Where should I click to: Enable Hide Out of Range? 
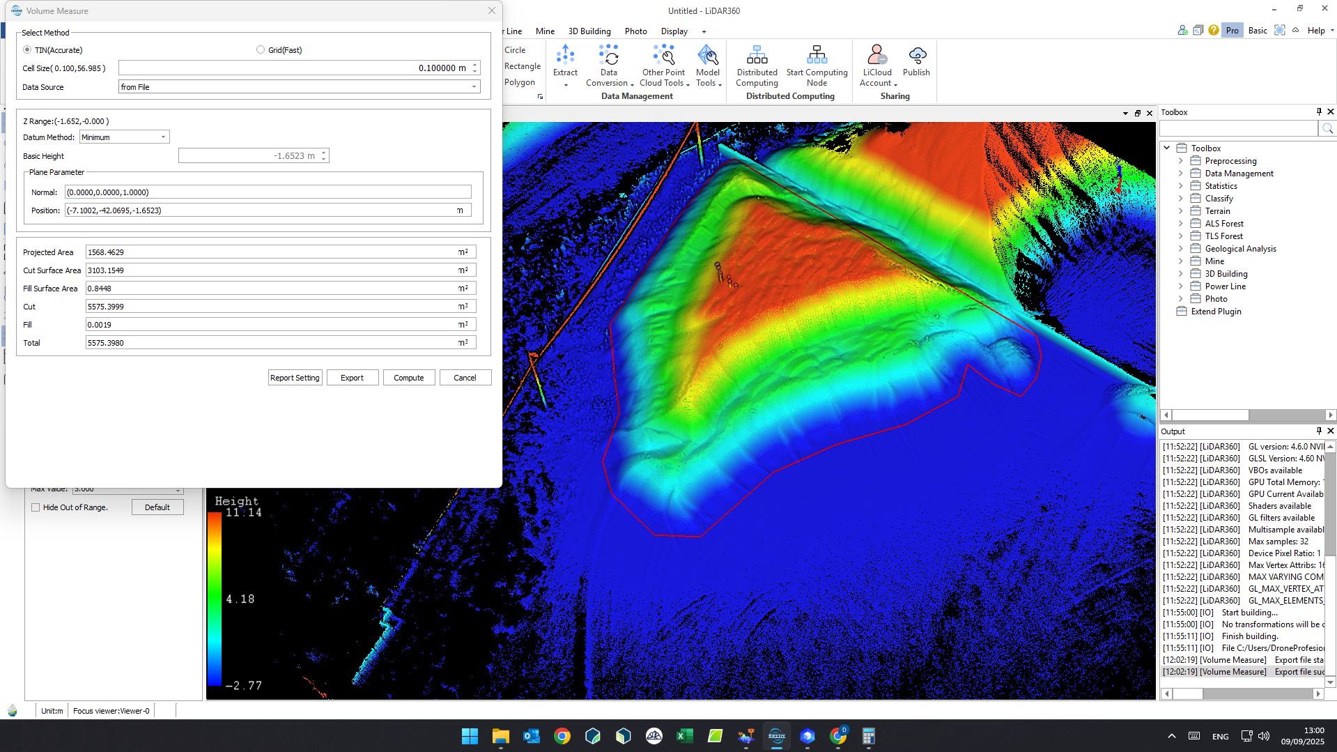[x=36, y=507]
